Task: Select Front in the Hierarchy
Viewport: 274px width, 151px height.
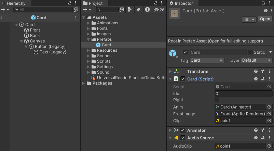Action: coord(35,30)
